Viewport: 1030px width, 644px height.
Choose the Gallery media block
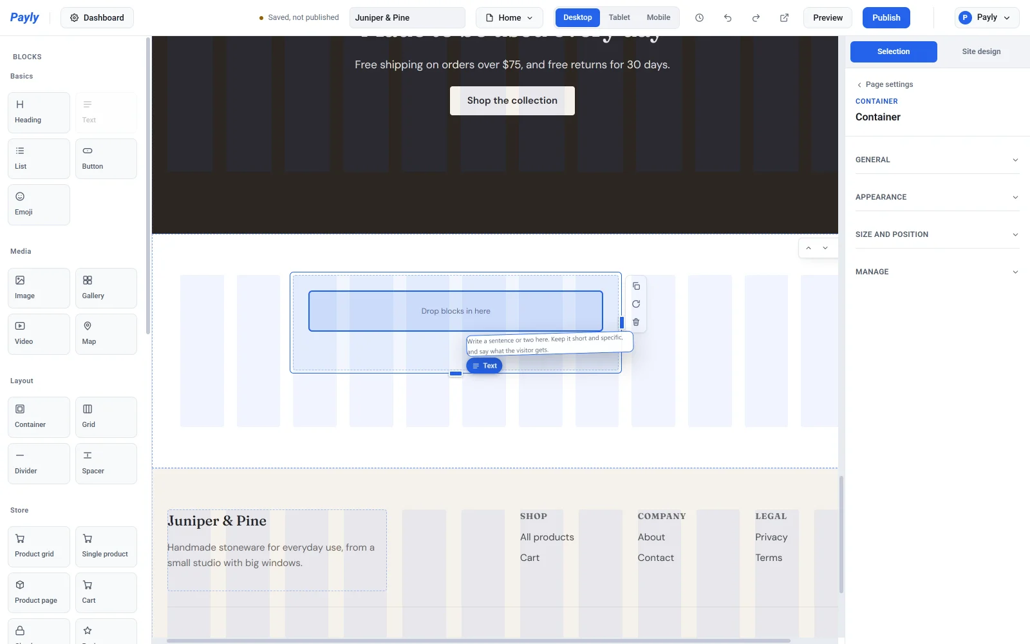coord(106,288)
